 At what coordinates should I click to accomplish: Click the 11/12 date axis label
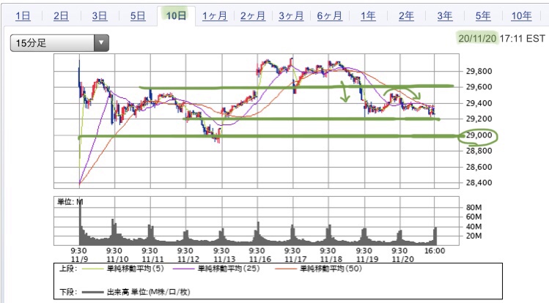pyautogui.click(x=188, y=259)
